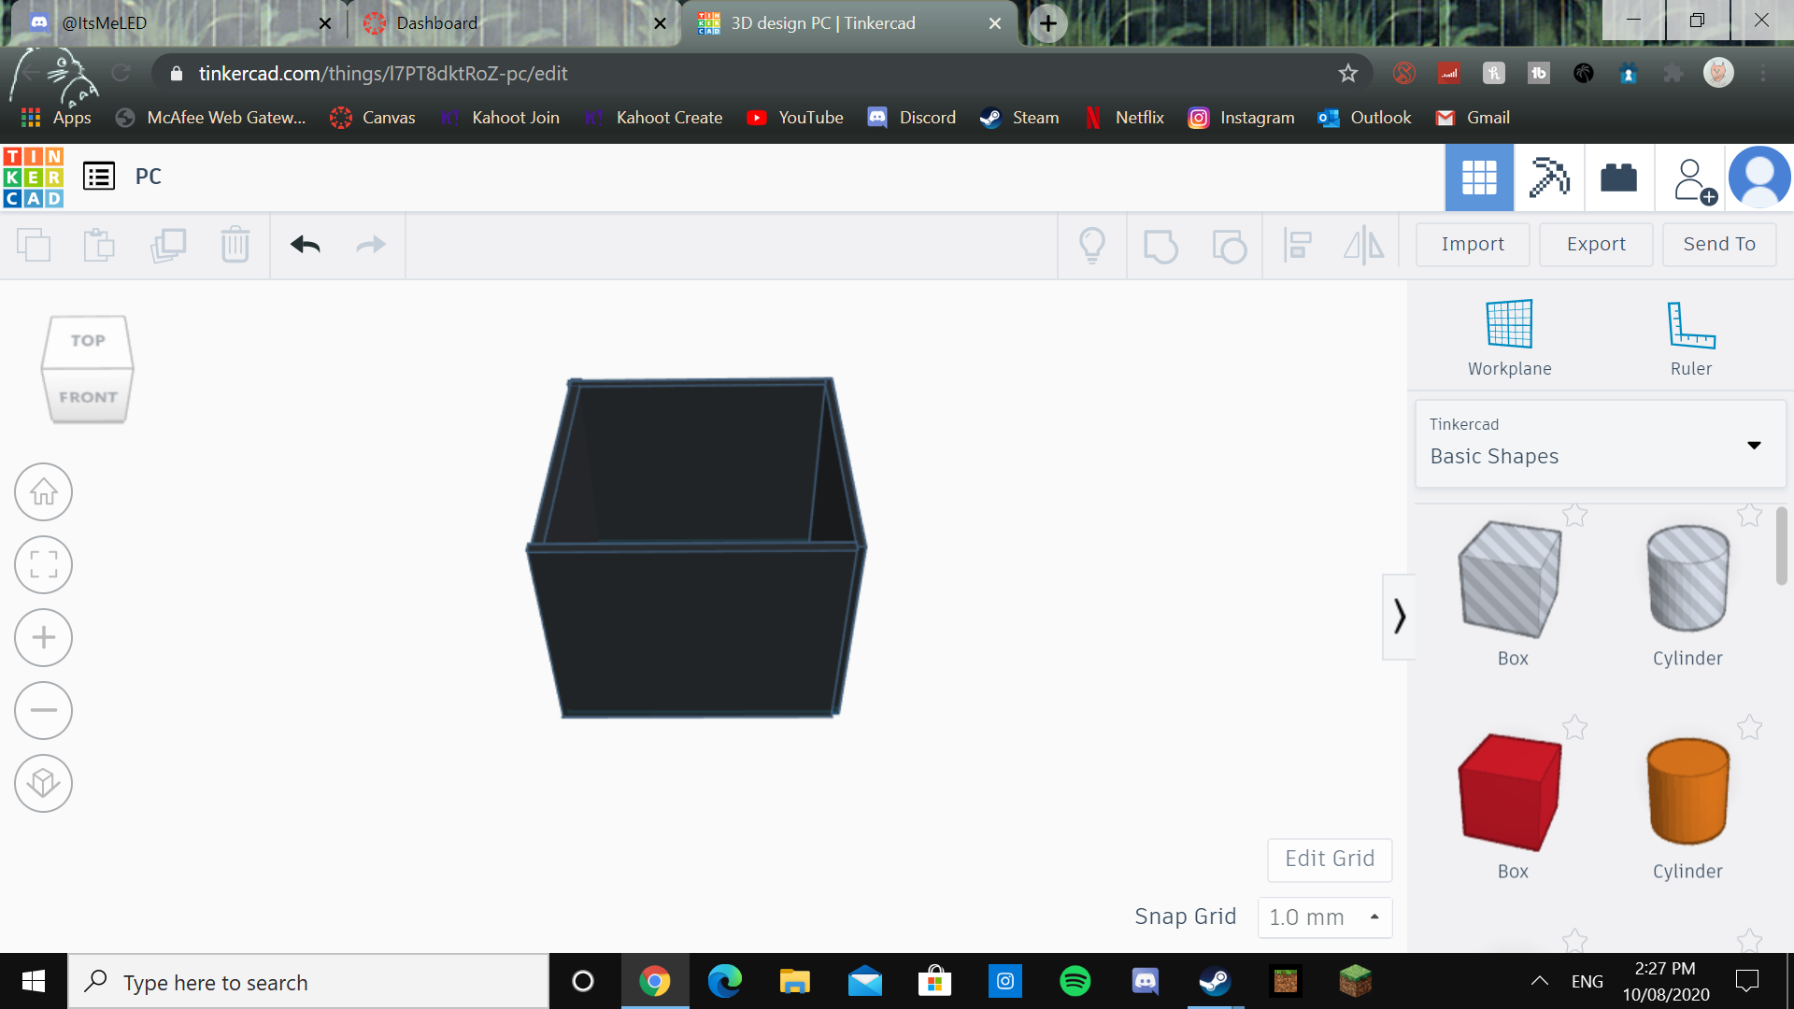Switch to Blocks view with the pickaxe icon
Viewport: 1794px width, 1009px height.
pyautogui.click(x=1548, y=177)
